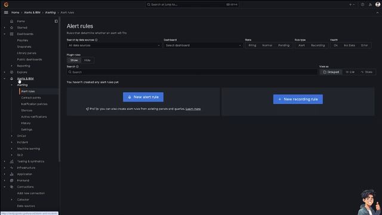This screenshot has width=382, height=215.
Task: Open Settings under Alerting
Action: pos(26,130)
